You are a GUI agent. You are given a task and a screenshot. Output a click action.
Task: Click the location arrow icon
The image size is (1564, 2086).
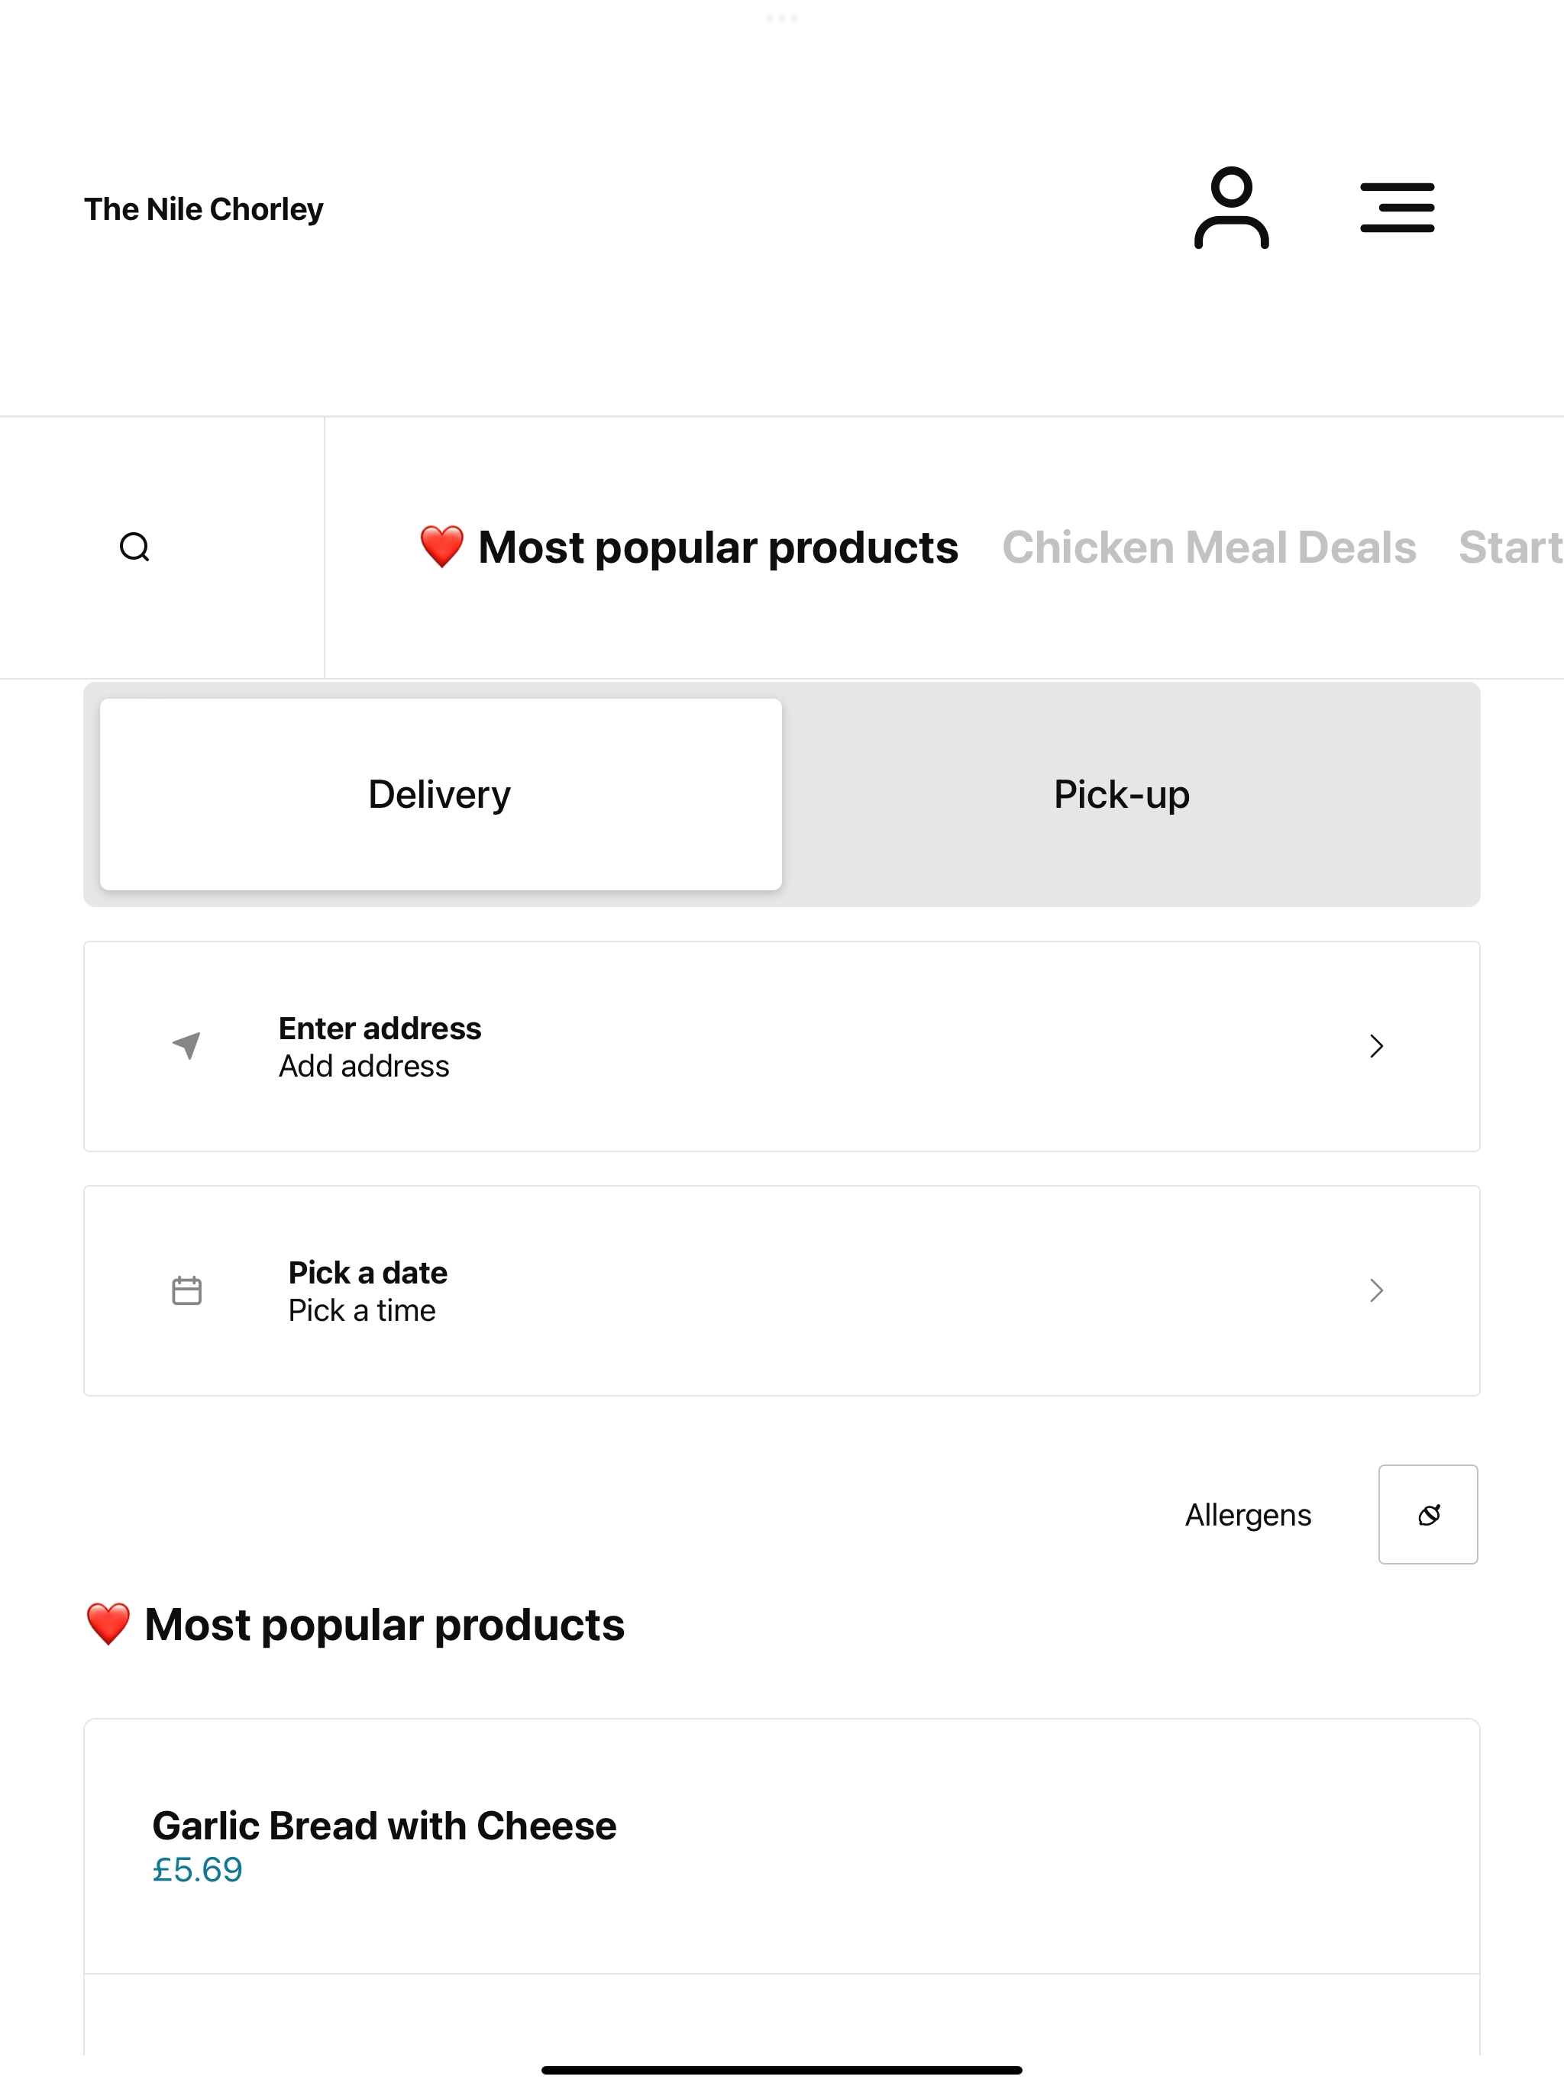[x=187, y=1046]
